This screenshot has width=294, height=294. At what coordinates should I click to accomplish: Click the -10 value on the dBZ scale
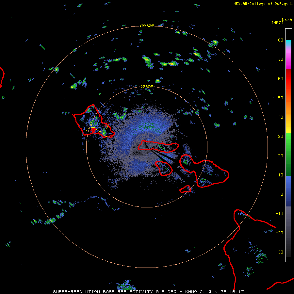click(279, 214)
